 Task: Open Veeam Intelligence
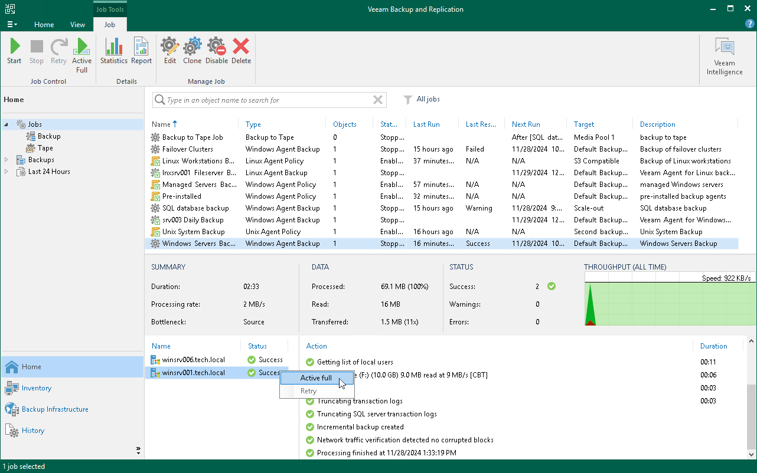click(725, 57)
